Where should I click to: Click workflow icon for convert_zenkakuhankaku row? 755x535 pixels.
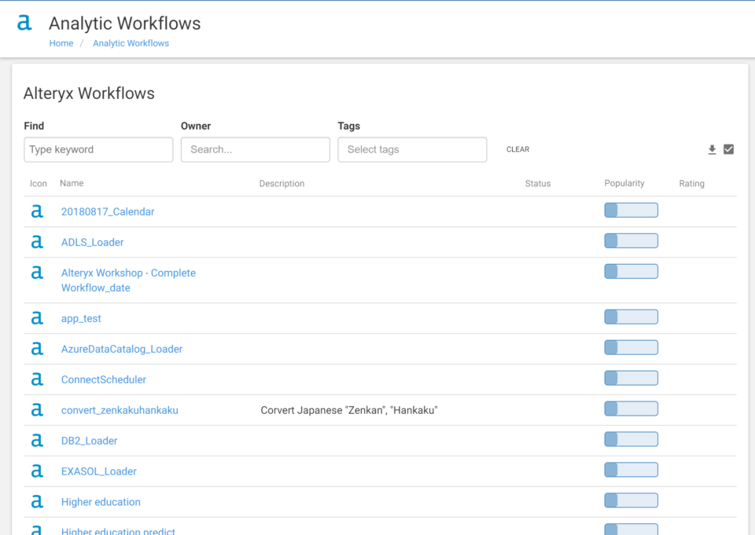point(37,410)
